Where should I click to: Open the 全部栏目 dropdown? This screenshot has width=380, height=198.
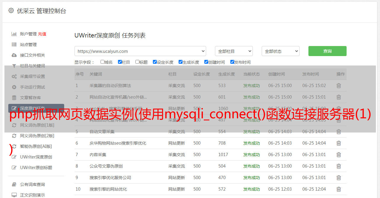234,51
